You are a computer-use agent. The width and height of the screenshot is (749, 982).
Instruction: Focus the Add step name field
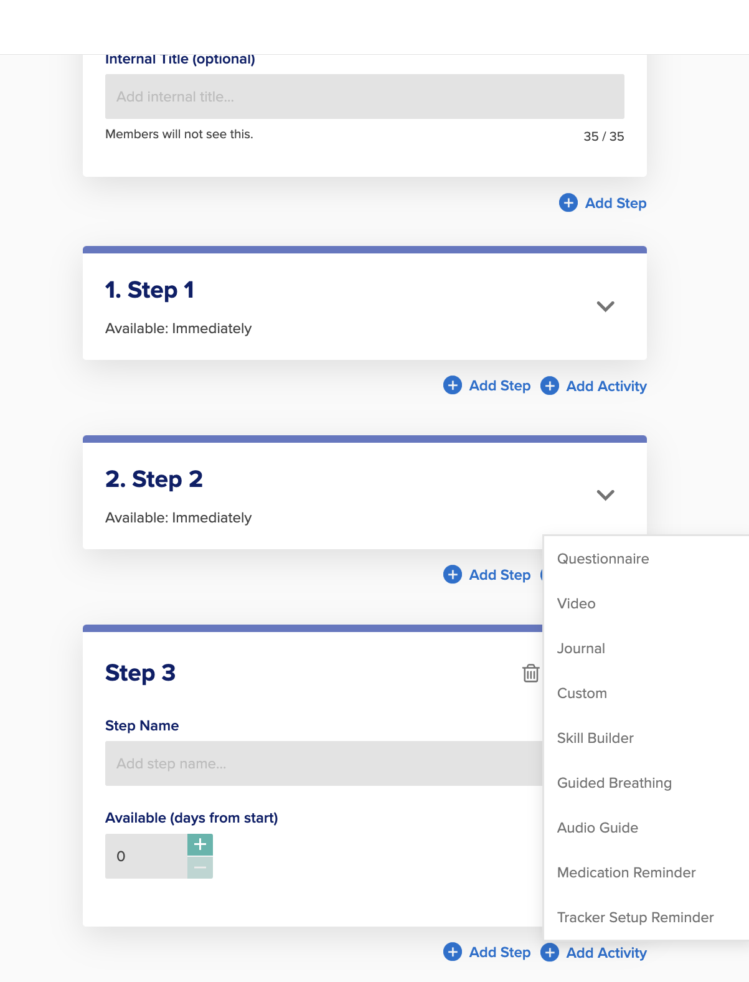324,763
